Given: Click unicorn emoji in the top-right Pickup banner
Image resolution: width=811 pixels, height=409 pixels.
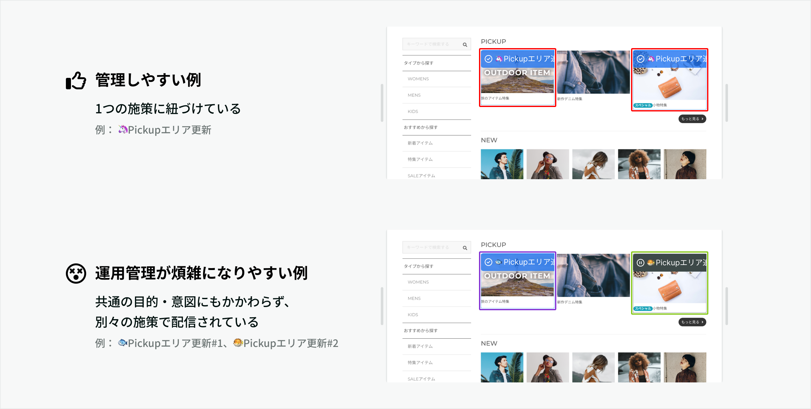Looking at the screenshot, I should pyautogui.click(x=651, y=59).
